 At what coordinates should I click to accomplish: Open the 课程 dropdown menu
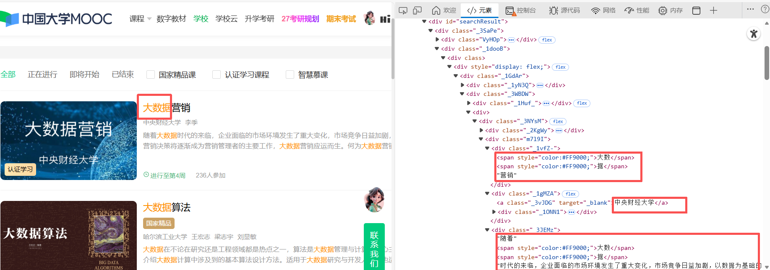point(140,19)
